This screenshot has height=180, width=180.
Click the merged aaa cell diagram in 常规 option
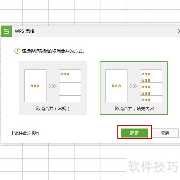point(35,86)
